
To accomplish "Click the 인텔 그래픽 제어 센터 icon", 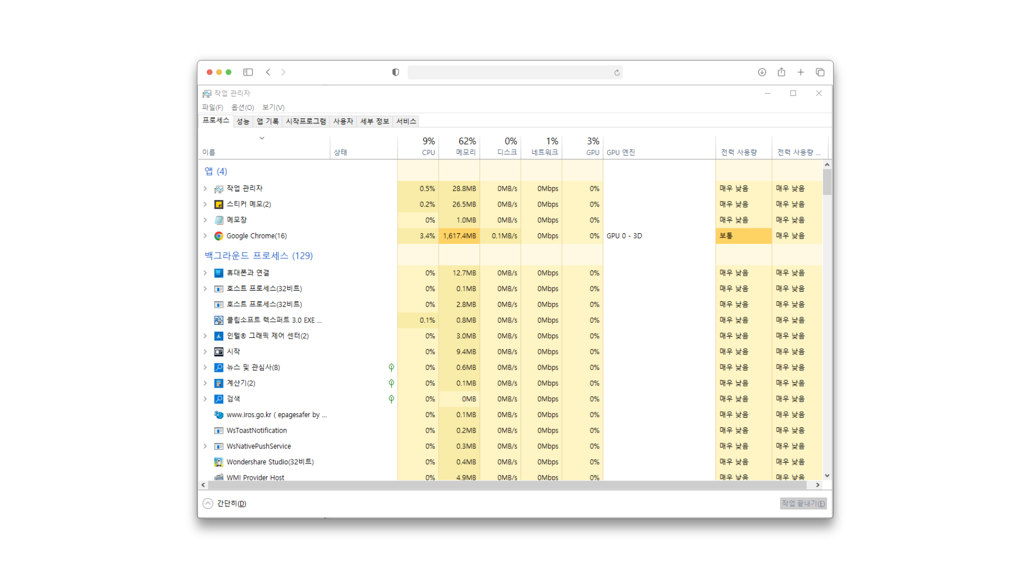I will point(218,336).
